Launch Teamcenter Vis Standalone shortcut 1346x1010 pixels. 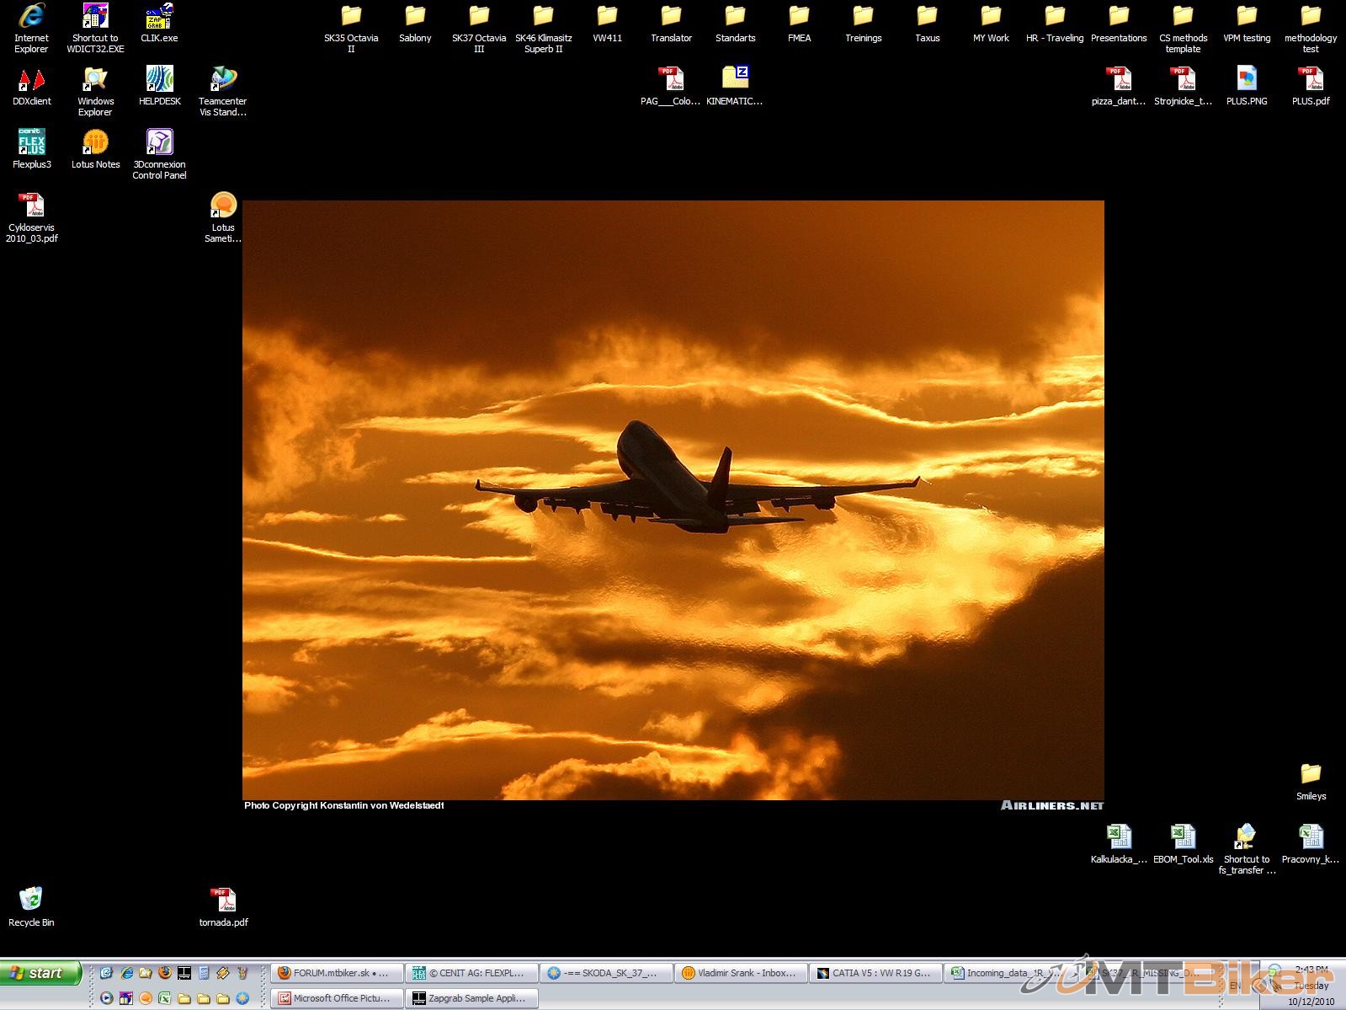tap(223, 80)
